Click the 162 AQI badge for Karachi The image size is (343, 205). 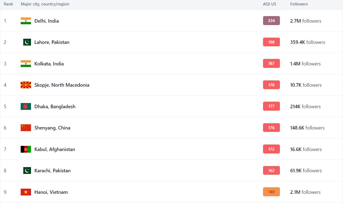tap(271, 170)
